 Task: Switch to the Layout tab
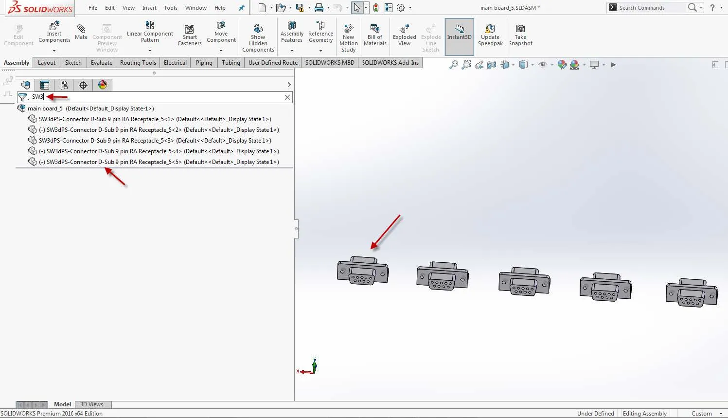click(47, 63)
